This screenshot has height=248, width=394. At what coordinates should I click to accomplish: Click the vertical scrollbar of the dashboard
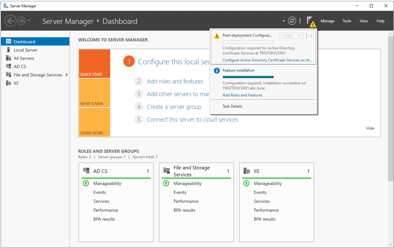tap(390, 108)
